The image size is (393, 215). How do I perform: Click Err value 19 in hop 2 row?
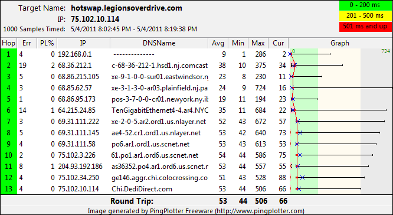click(23, 66)
